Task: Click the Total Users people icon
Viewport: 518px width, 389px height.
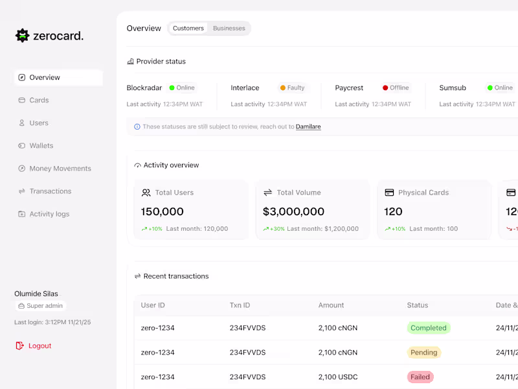Action: (146, 193)
